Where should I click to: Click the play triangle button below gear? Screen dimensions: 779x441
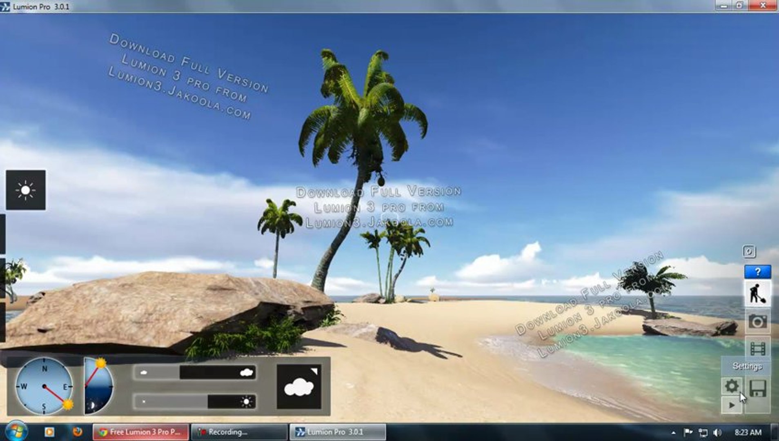(x=732, y=405)
